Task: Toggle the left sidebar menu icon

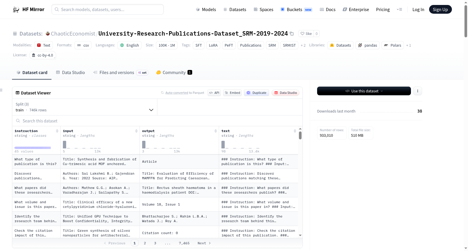Action: coord(1,90)
